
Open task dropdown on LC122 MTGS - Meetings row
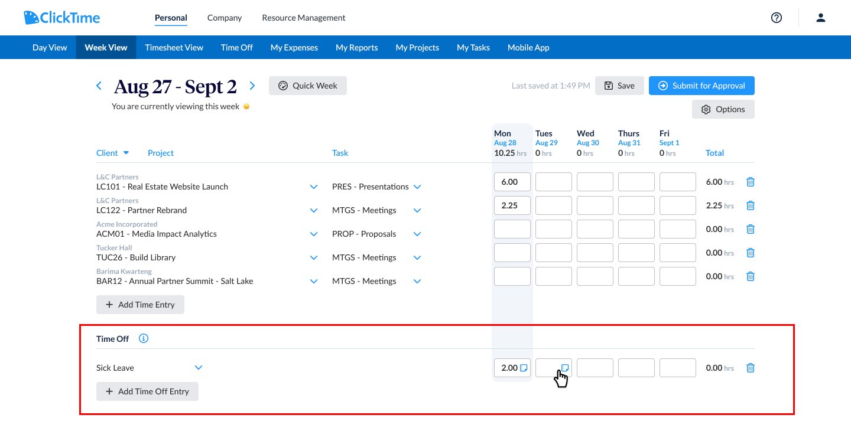point(417,211)
